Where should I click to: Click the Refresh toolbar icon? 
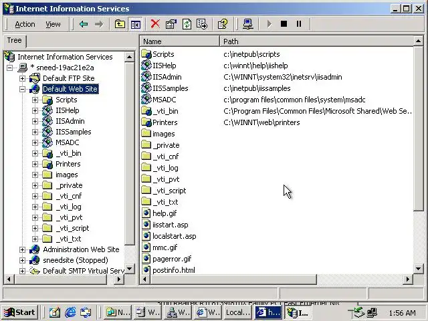point(187,24)
